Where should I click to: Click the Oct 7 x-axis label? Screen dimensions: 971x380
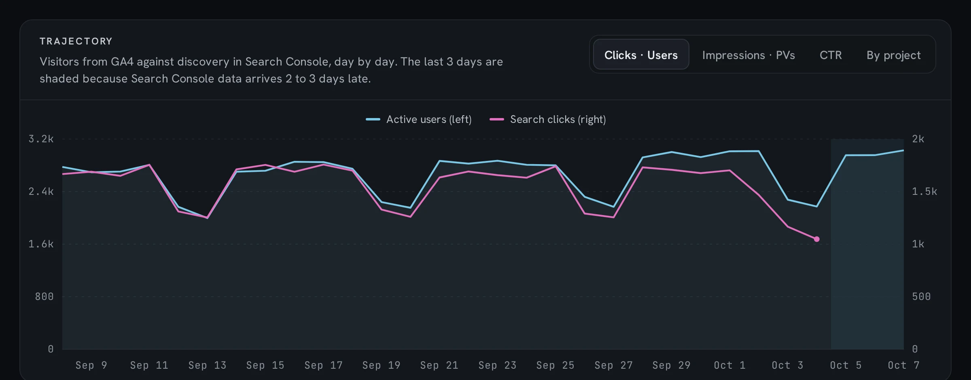pyautogui.click(x=903, y=365)
